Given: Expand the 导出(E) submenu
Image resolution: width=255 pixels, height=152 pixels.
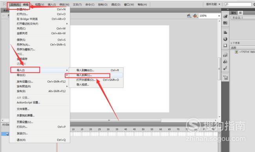Looking at the screenshot, I should [40, 75].
